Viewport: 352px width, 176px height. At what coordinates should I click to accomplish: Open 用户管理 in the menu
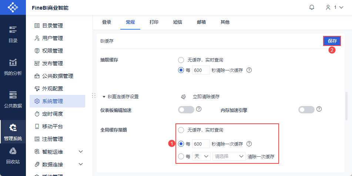(x=53, y=38)
